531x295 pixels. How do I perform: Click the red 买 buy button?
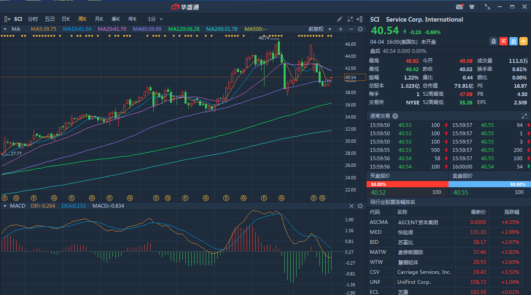tap(504, 41)
